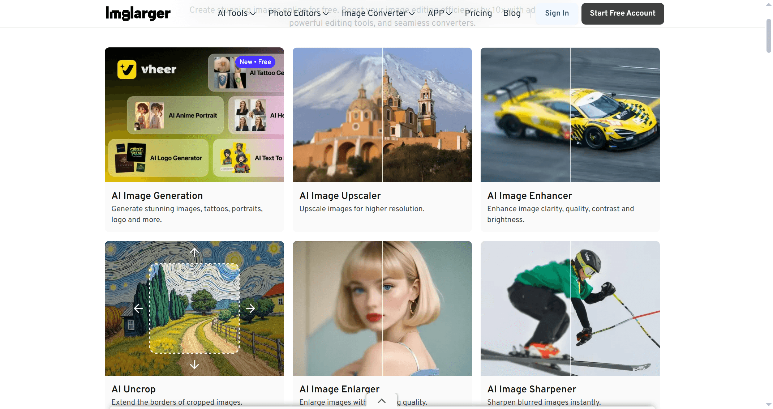773x409 pixels.
Task: Click the Imglarger logo
Action: pos(138,14)
